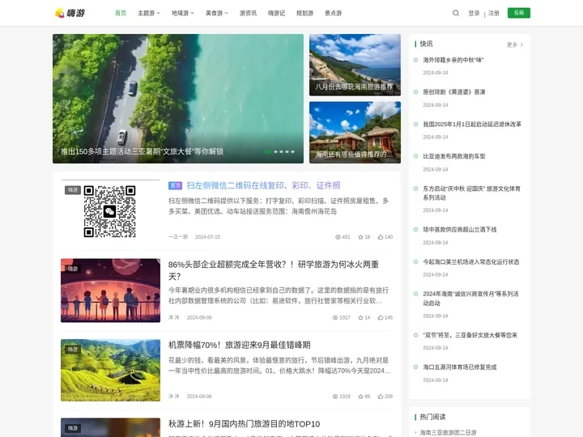This screenshot has height=437, width=583.
Task: Click the banner caption 推出150多项主题活动
Action: (x=142, y=151)
